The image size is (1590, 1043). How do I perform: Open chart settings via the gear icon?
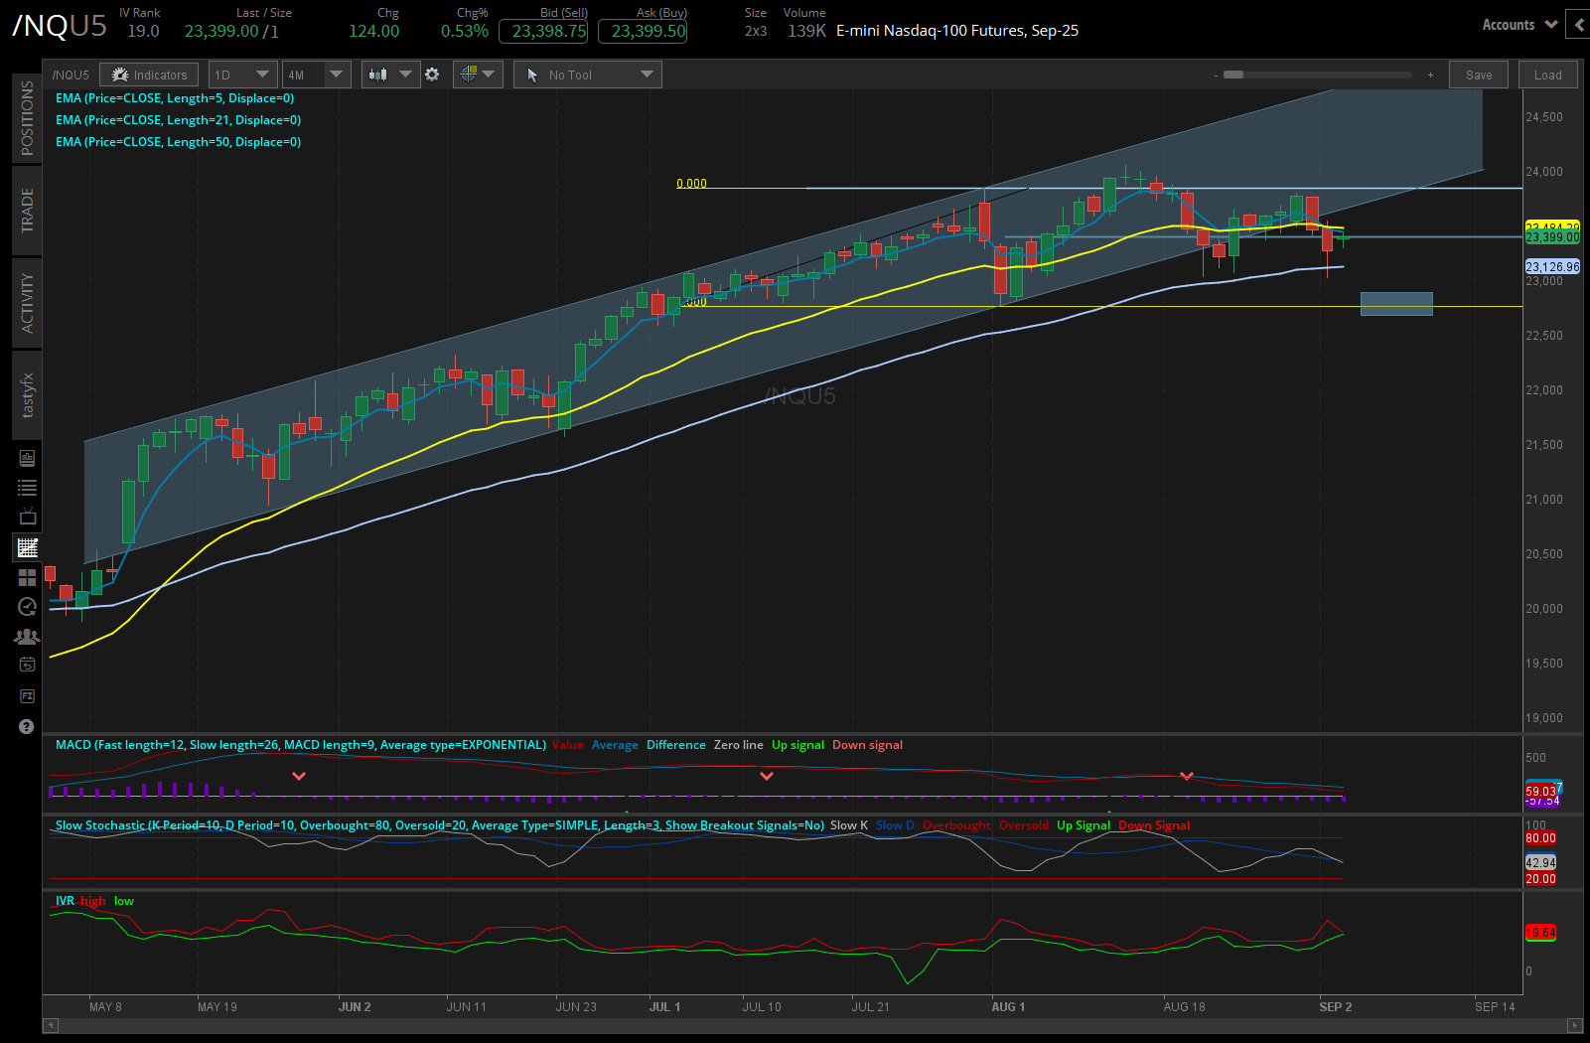(433, 74)
